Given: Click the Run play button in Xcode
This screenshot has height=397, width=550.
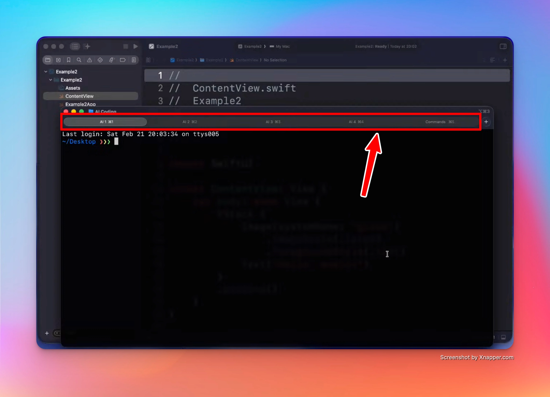Looking at the screenshot, I should pos(136,46).
